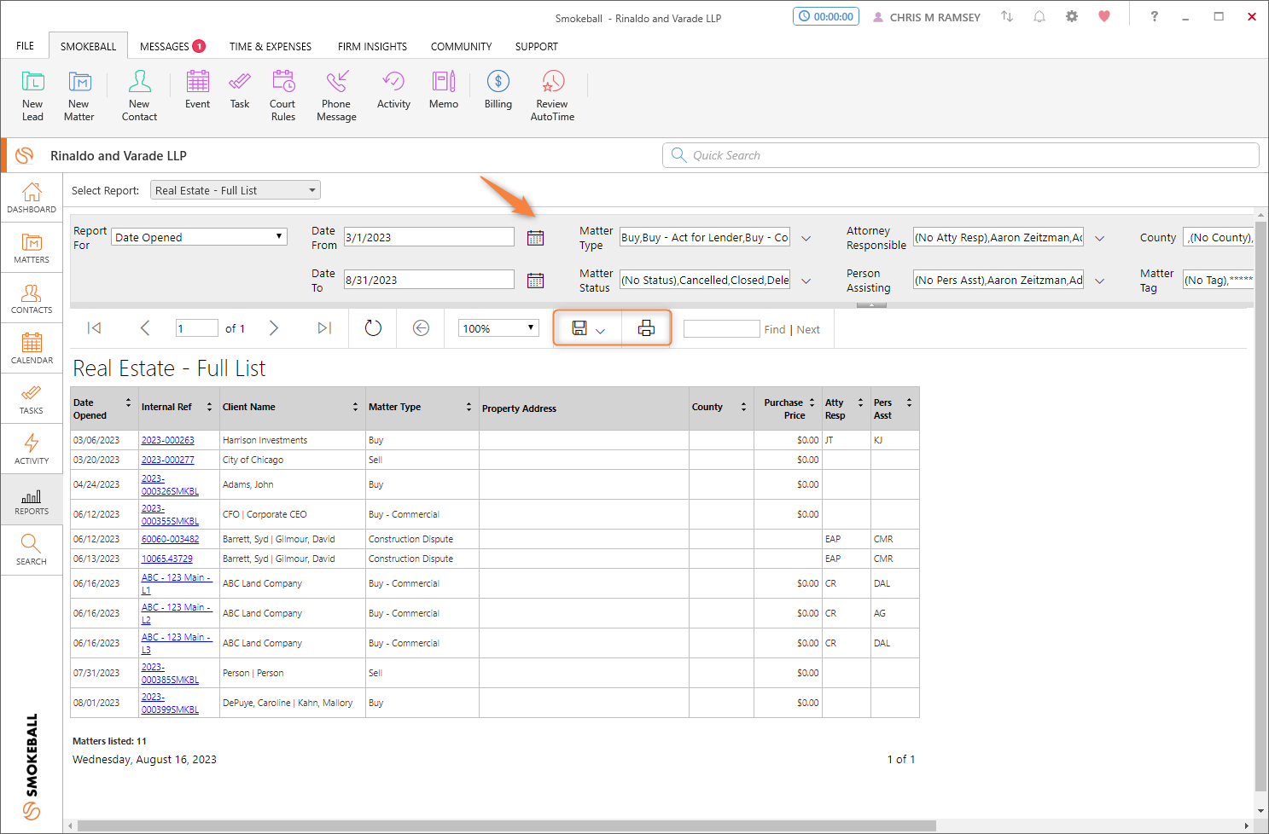Open the Select Report dropdown

click(x=236, y=190)
